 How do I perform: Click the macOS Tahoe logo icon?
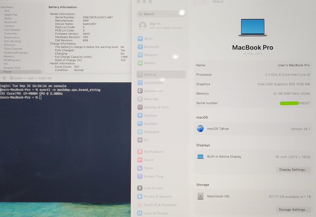(200, 129)
